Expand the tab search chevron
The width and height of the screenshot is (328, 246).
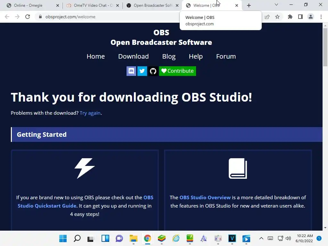tap(276, 4)
